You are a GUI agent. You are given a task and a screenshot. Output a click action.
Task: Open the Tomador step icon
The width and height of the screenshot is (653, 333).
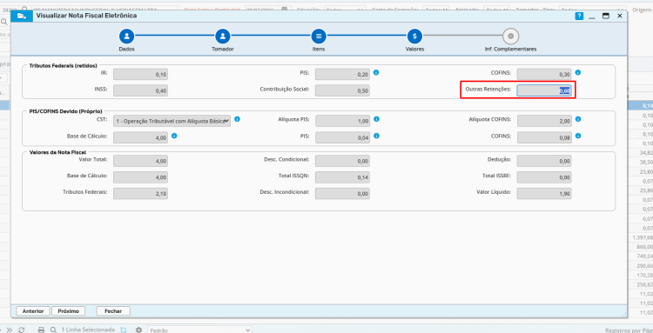(223, 37)
